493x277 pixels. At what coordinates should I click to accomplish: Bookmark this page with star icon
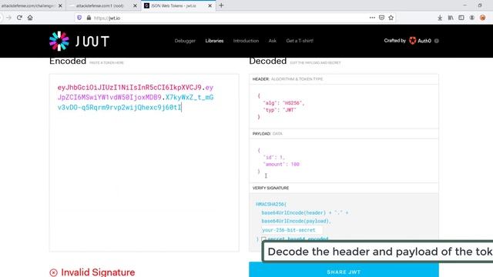click(391, 18)
